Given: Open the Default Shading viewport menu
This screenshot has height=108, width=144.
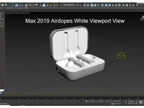Looking at the screenshot, I should point(25,13).
